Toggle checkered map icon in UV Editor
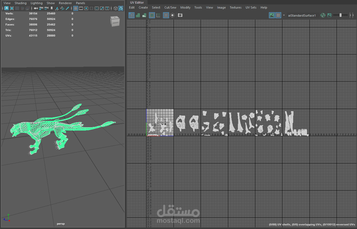Image resolution: width=357 pixels, height=229 pixels. point(278,15)
